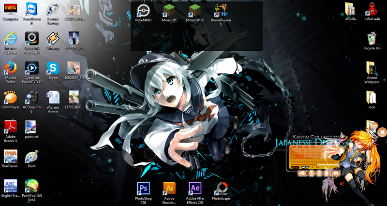Viewport: 387px width, 206px height.
Task: Open PaintTool SAI Ver.1
Action: pos(32,190)
